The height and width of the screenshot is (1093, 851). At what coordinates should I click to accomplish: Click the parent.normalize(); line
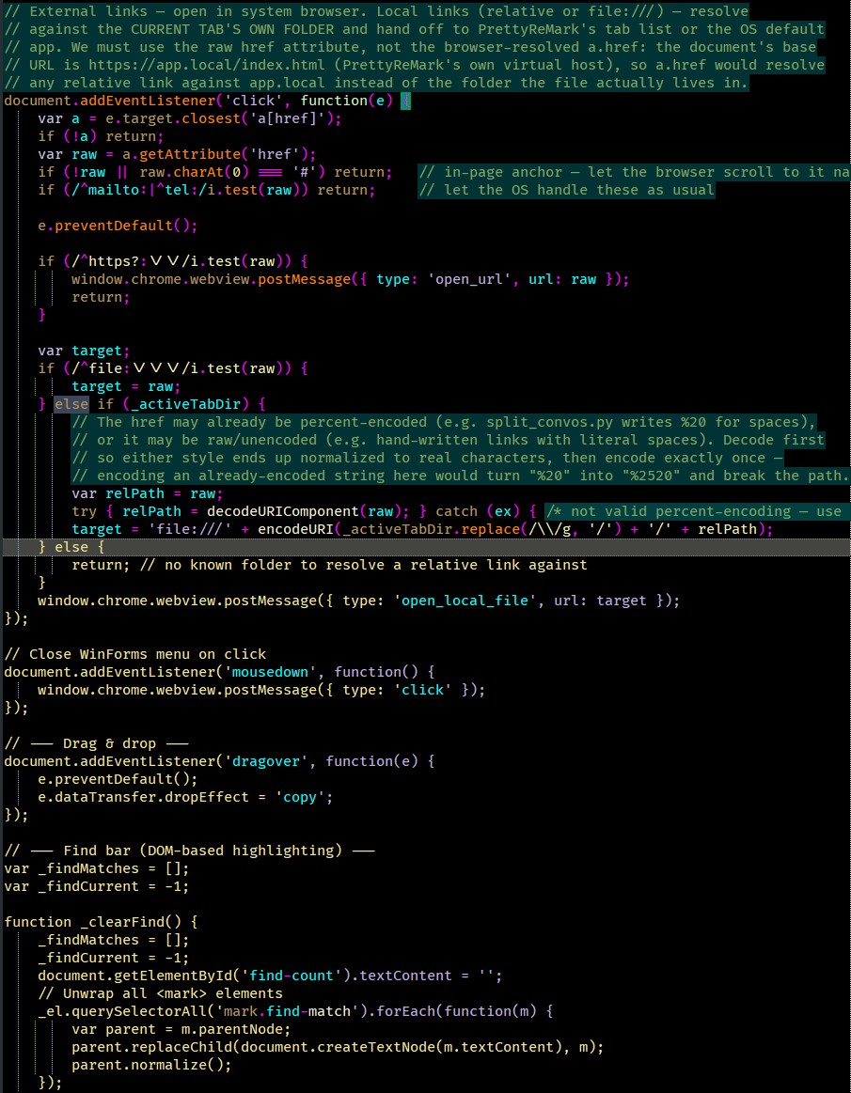pos(151,1065)
